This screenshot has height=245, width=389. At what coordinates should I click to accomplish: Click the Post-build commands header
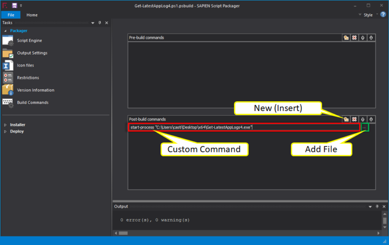(147, 119)
